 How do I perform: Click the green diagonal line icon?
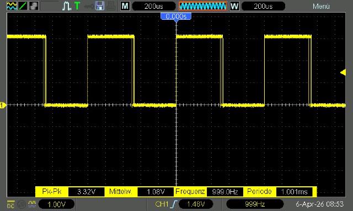23,6
